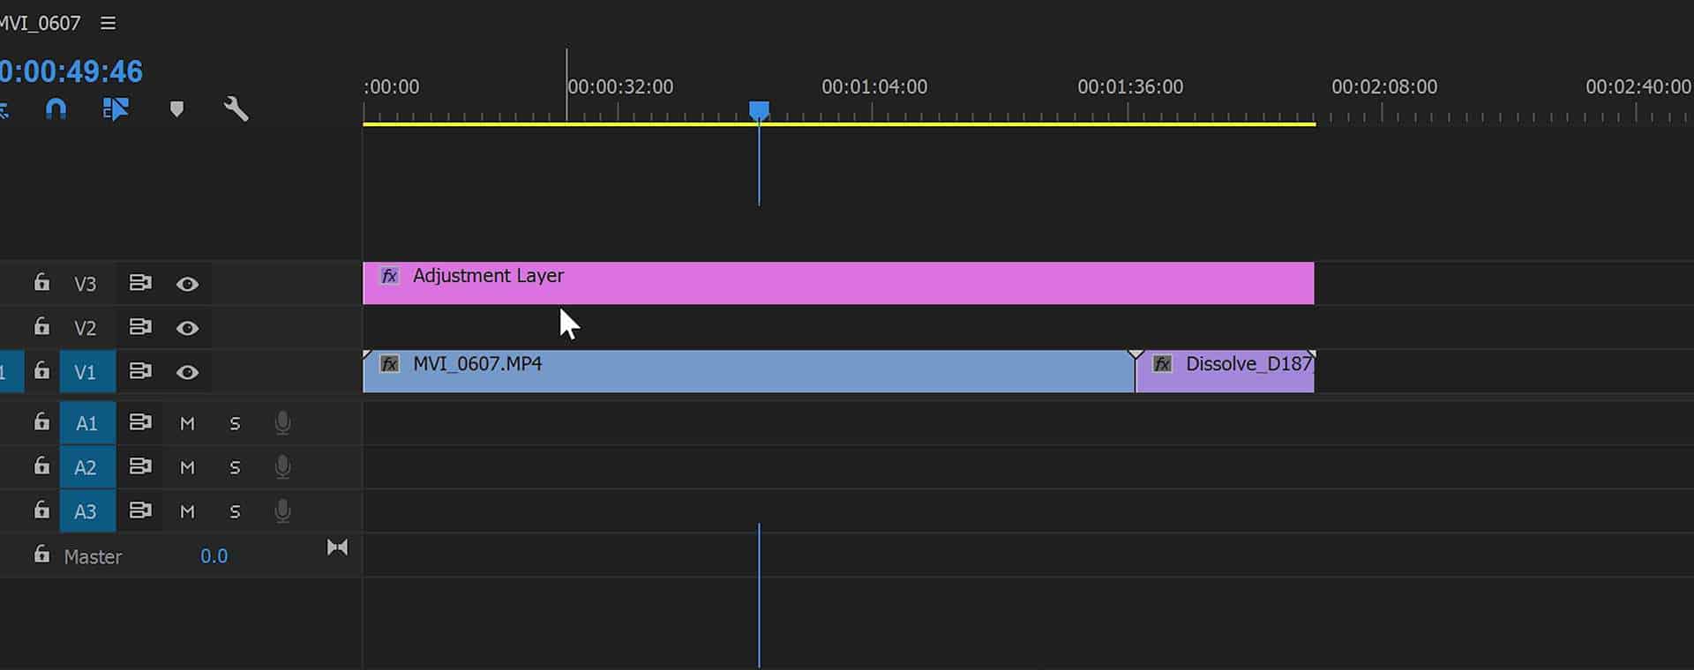Screen dimensions: 1694x670
Task: Toggle V1 track output eye
Action: [x=187, y=372]
